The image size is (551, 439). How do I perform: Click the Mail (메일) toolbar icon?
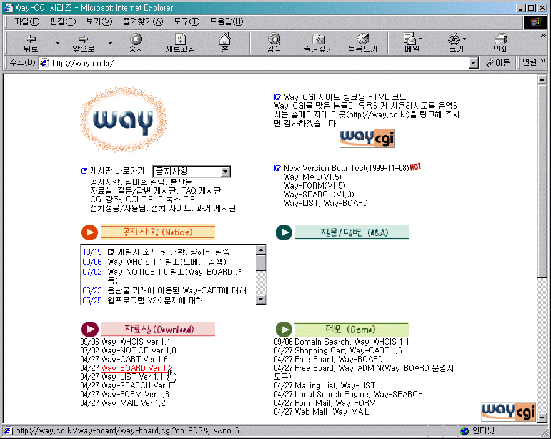click(409, 38)
